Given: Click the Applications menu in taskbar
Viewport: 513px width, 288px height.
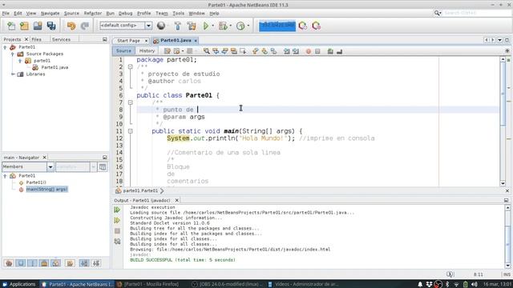Looking at the screenshot, I should coord(19,284).
